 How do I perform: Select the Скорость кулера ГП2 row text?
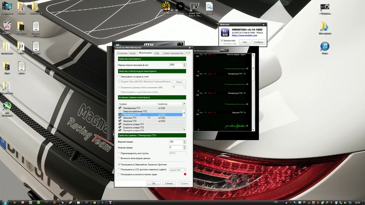133,128
